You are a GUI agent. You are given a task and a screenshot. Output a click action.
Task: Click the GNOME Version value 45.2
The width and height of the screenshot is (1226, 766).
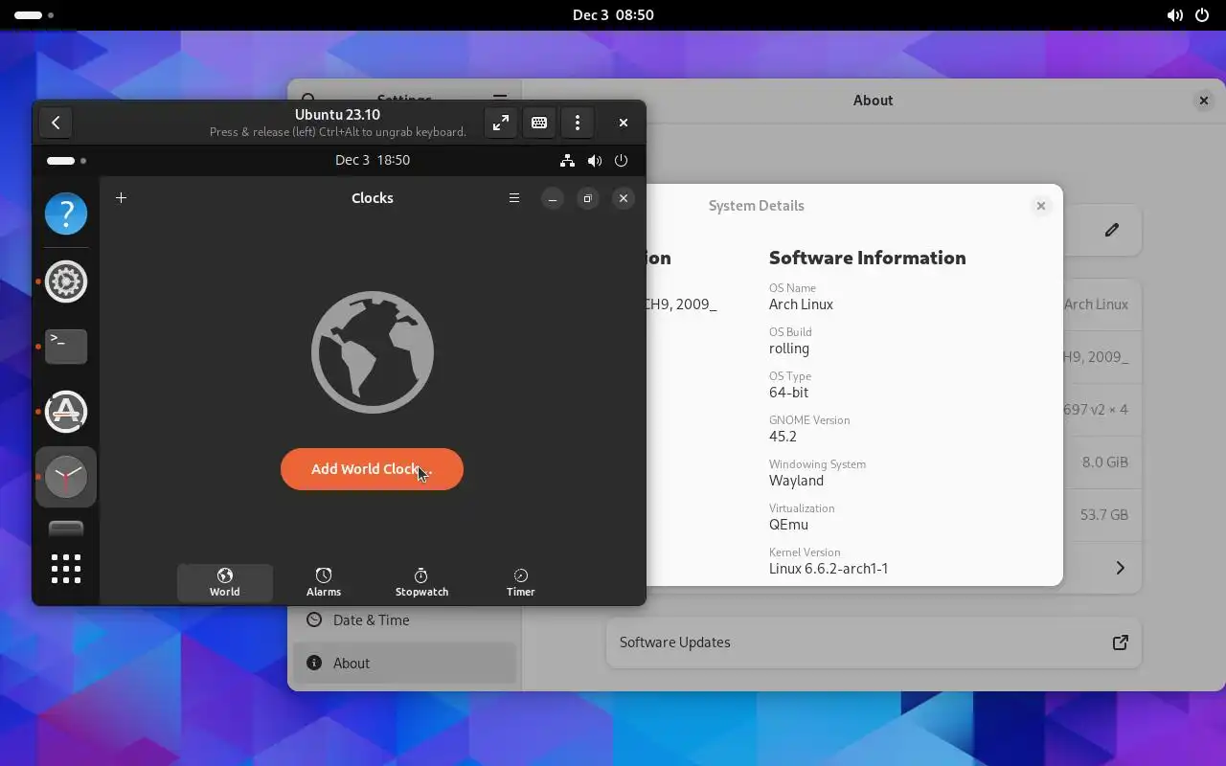click(783, 437)
